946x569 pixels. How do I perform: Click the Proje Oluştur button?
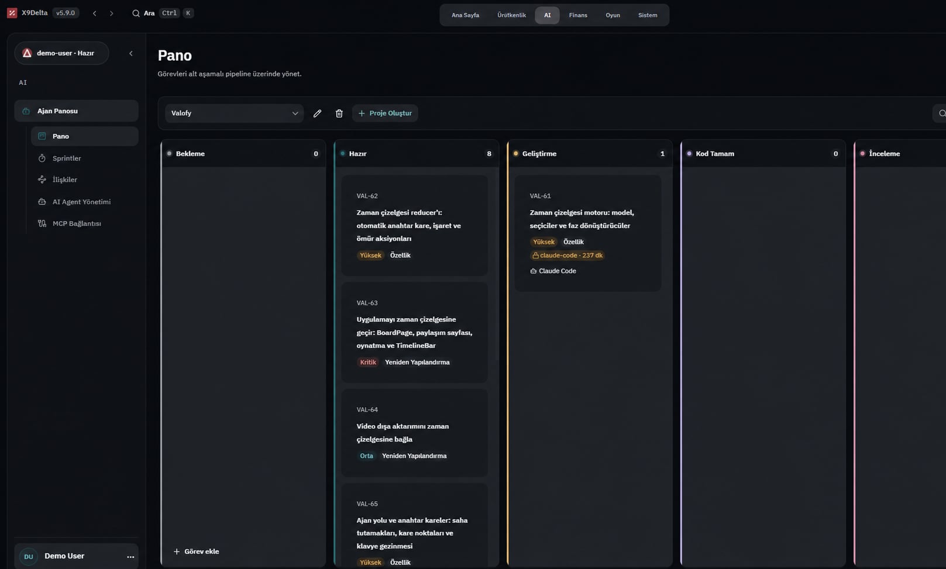(385, 113)
